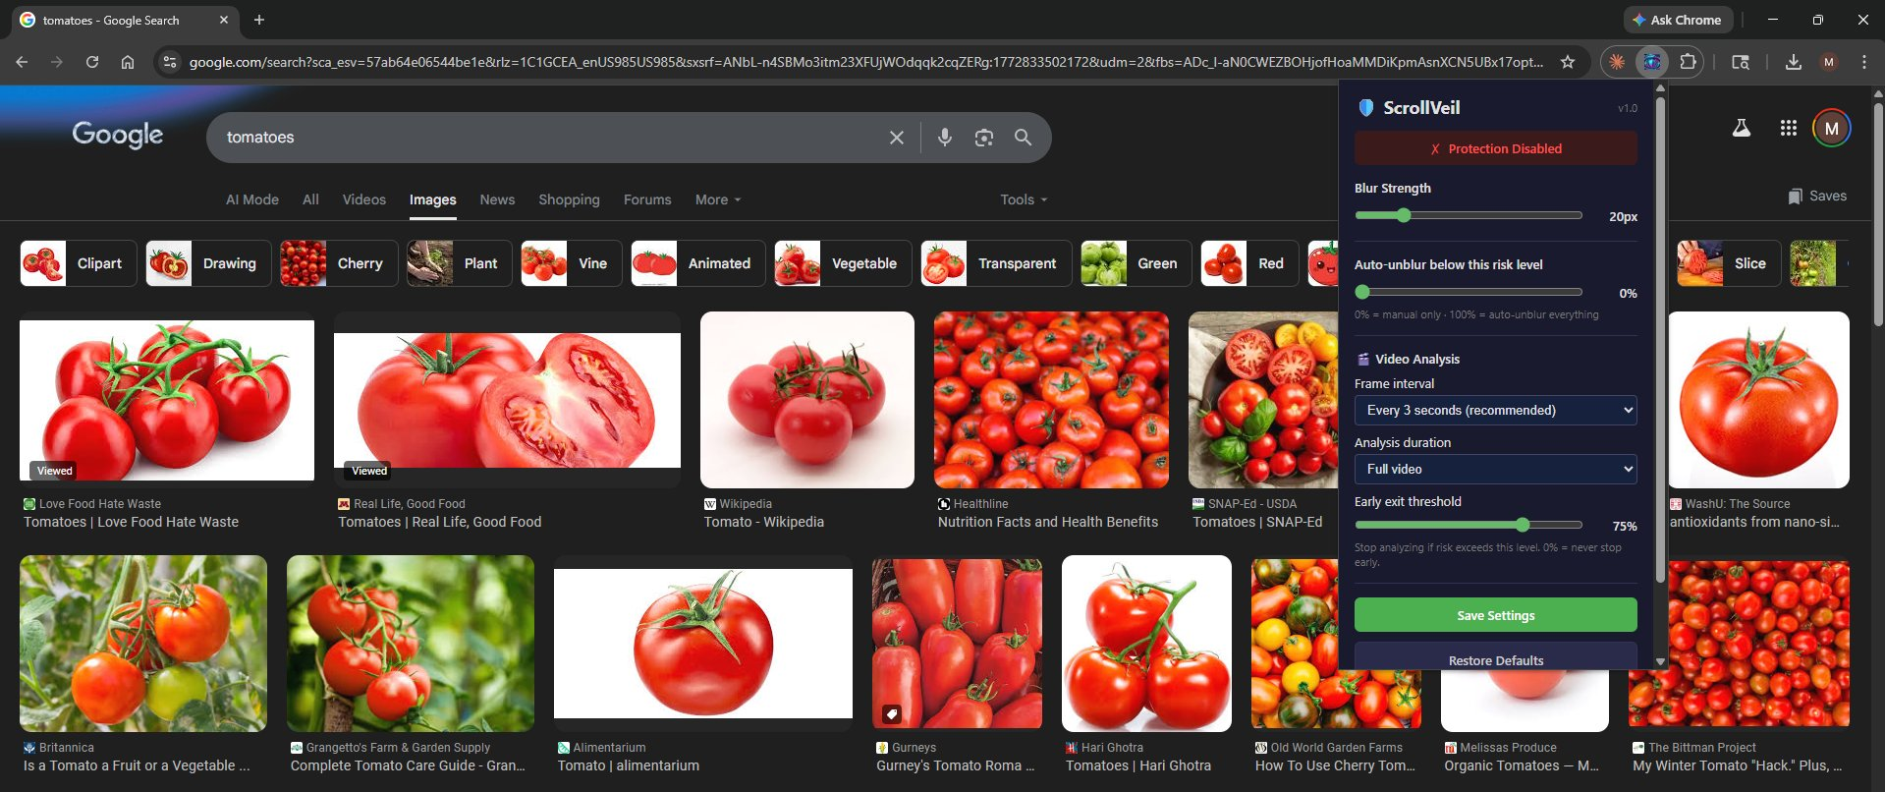The height and width of the screenshot is (792, 1885).
Task: Click the orange starburst extension icon
Action: 1617,62
